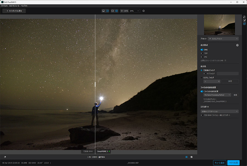Click 今すぐ処理 process now button

(234, 163)
